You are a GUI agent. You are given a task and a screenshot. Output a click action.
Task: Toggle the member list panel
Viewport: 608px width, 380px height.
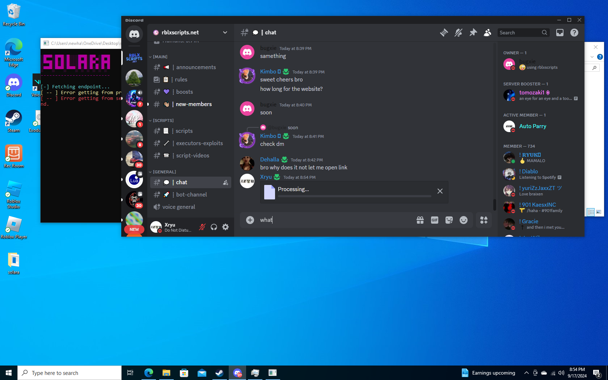487,33
